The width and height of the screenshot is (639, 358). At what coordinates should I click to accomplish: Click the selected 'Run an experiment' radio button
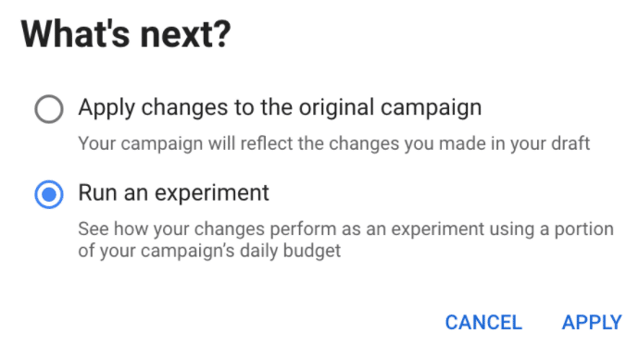coord(49,194)
